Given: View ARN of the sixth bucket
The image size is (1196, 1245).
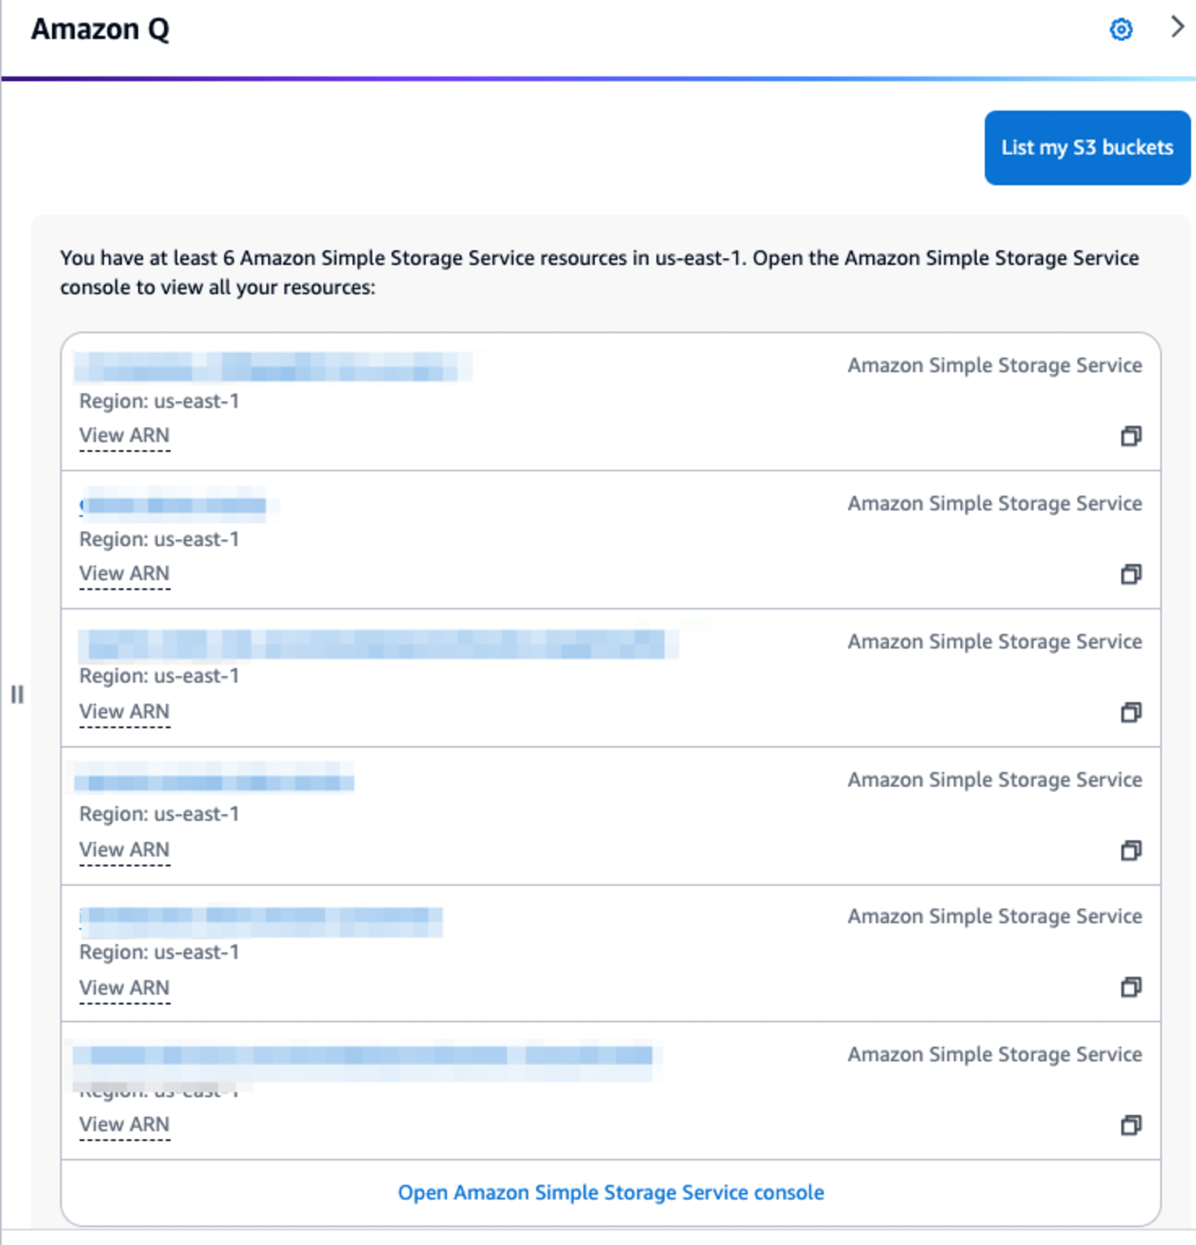Looking at the screenshot, I should tap(124, 1125).
